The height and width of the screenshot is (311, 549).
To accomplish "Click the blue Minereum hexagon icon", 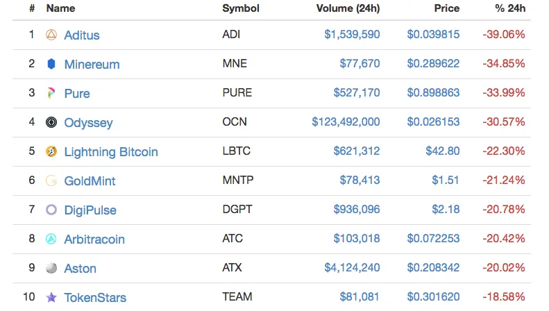I will click(51, 64).
